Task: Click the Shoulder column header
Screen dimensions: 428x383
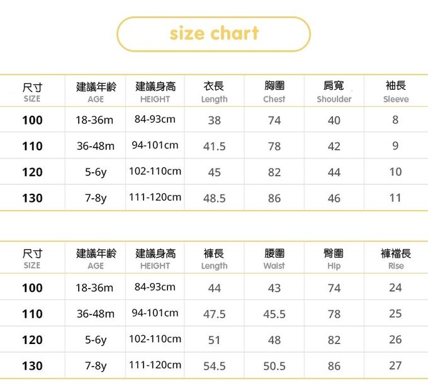Action: (x=334, y=92)
